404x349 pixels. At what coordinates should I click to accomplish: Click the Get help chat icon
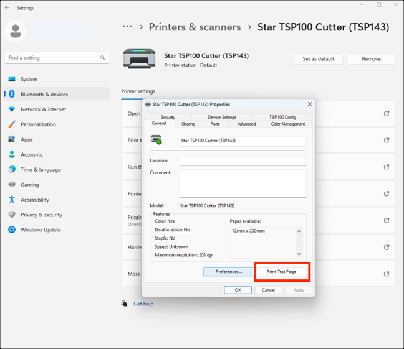tap(124, 304)
